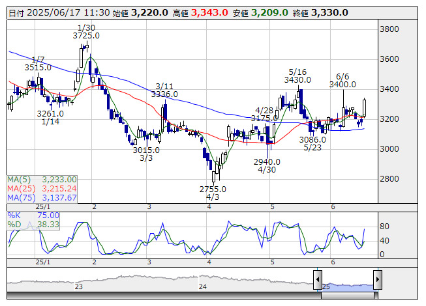Image resolution: width=426 pixels, height=306 pixels.
Task: Click month 4 label under the price chart
Action: pyautogui.click(x=209, y=207)
